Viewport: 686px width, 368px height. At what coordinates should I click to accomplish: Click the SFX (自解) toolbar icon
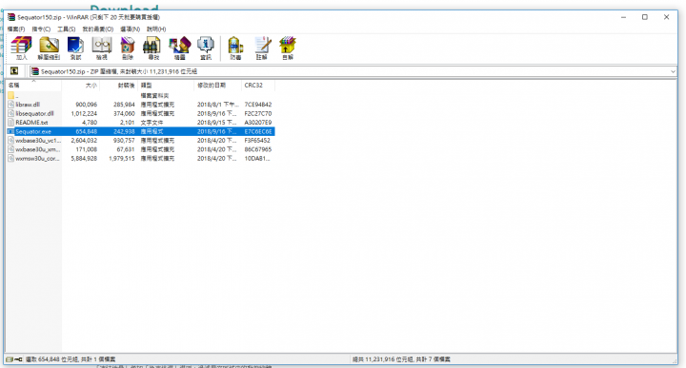(x=288, y=48)
